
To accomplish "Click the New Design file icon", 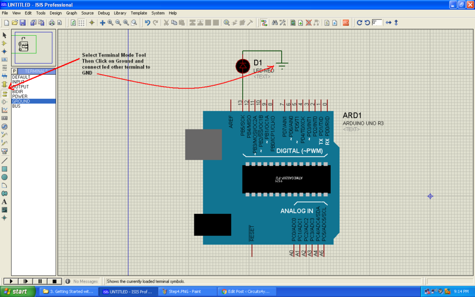I will [6, 23].
